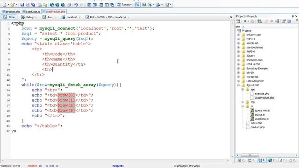Click first project icon in Project panel toolbar
Image resolution: width=299 pixels, height=168 pixels.
point(238,21)
